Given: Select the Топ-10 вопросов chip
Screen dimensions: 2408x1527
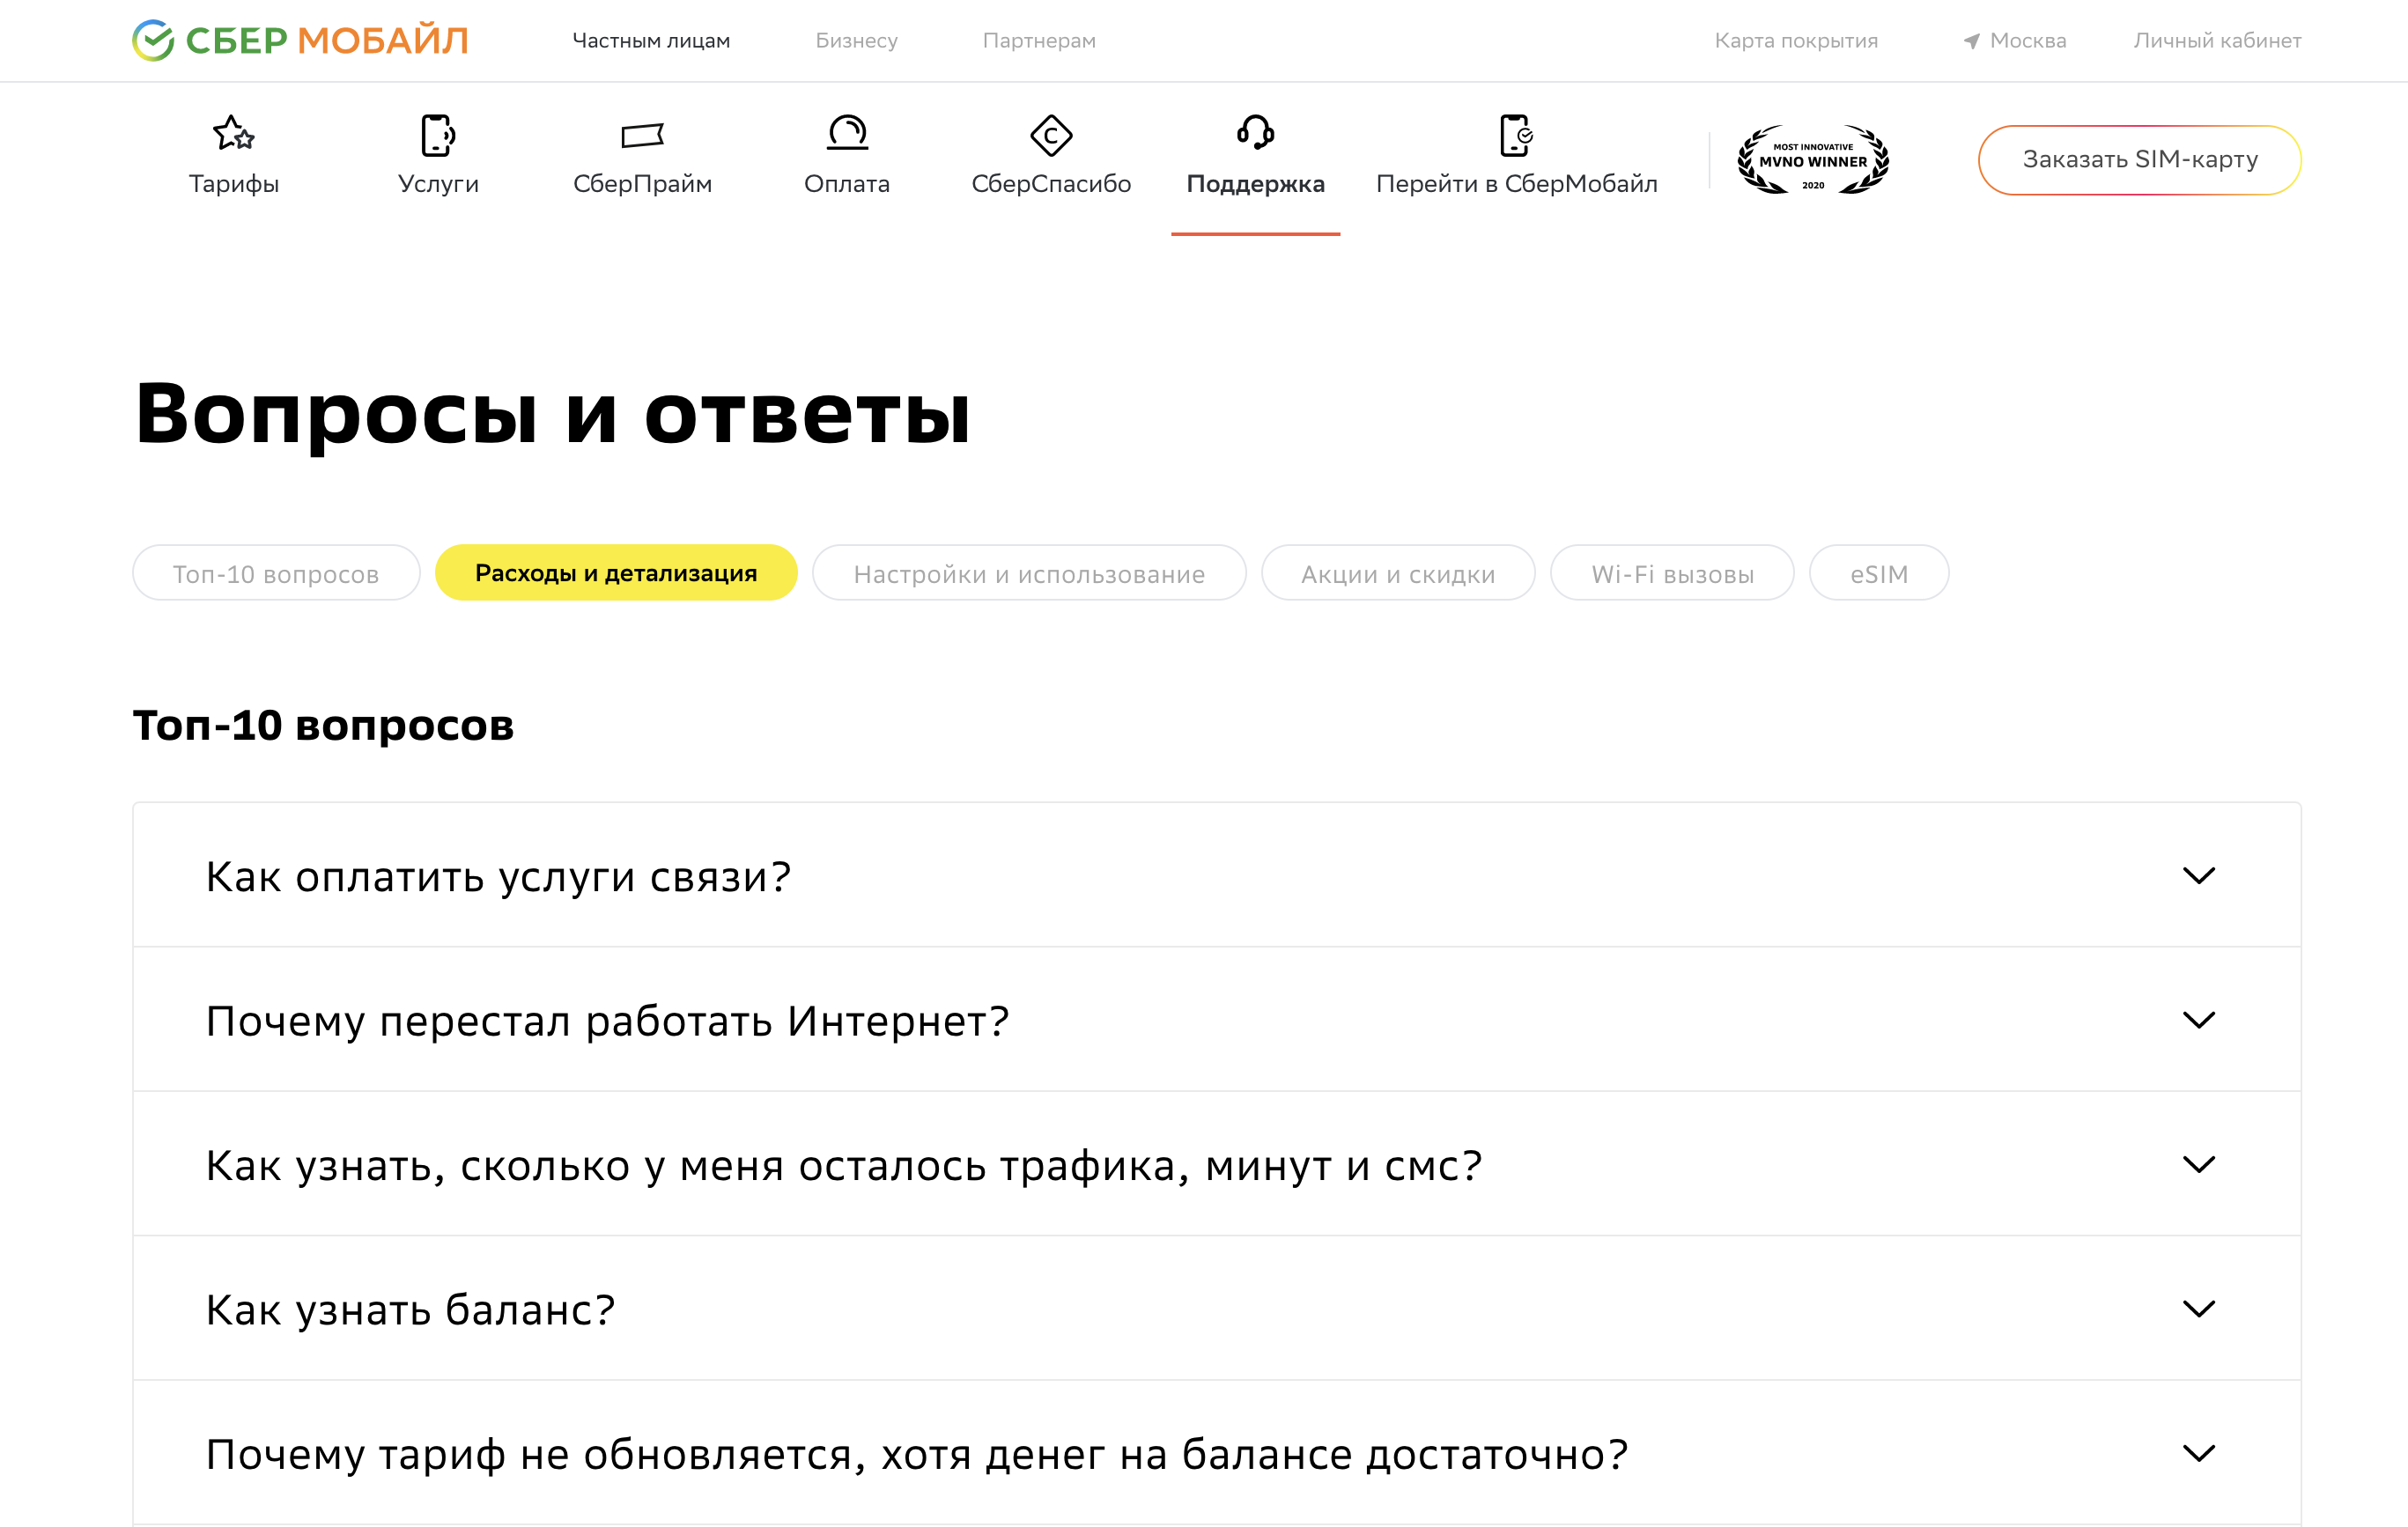Looking at the screenshot, I should [x=276, y=572].
